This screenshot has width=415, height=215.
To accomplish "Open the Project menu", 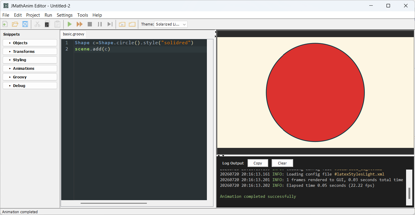I will coord(33,15).
